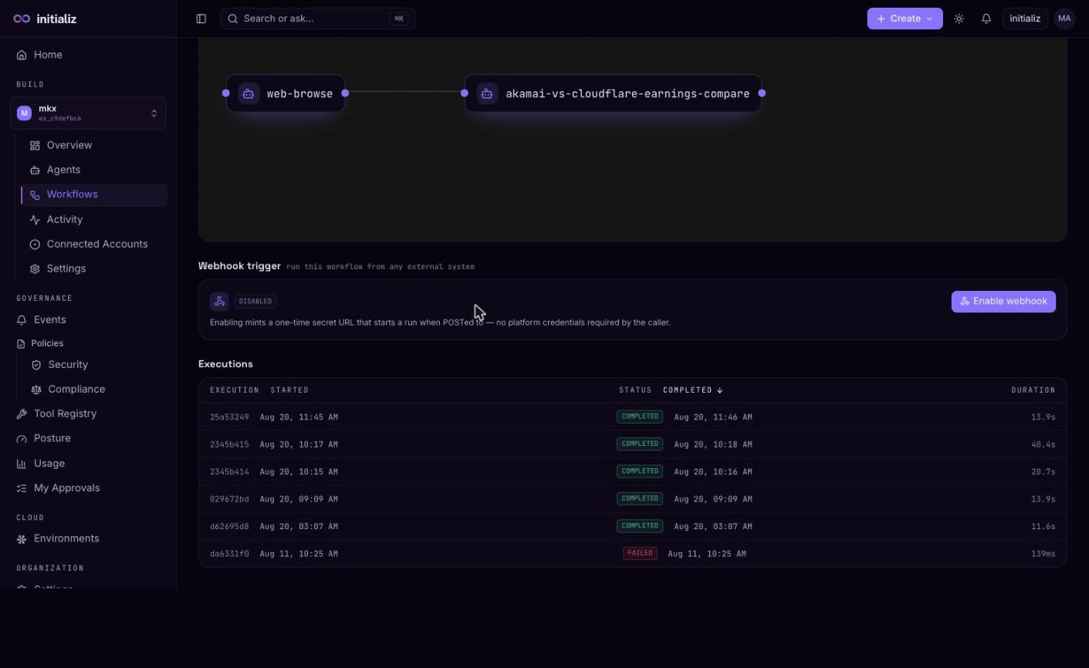Screen dimensions: 1089x668
Task: Click the webhook trigger icon
Action: [219, 302]
